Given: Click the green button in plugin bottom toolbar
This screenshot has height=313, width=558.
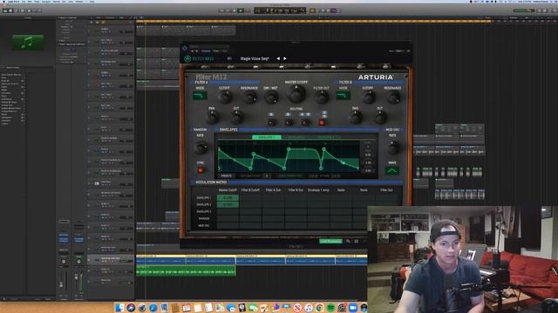Looking at the screenshot, I should tap(330, 242).
